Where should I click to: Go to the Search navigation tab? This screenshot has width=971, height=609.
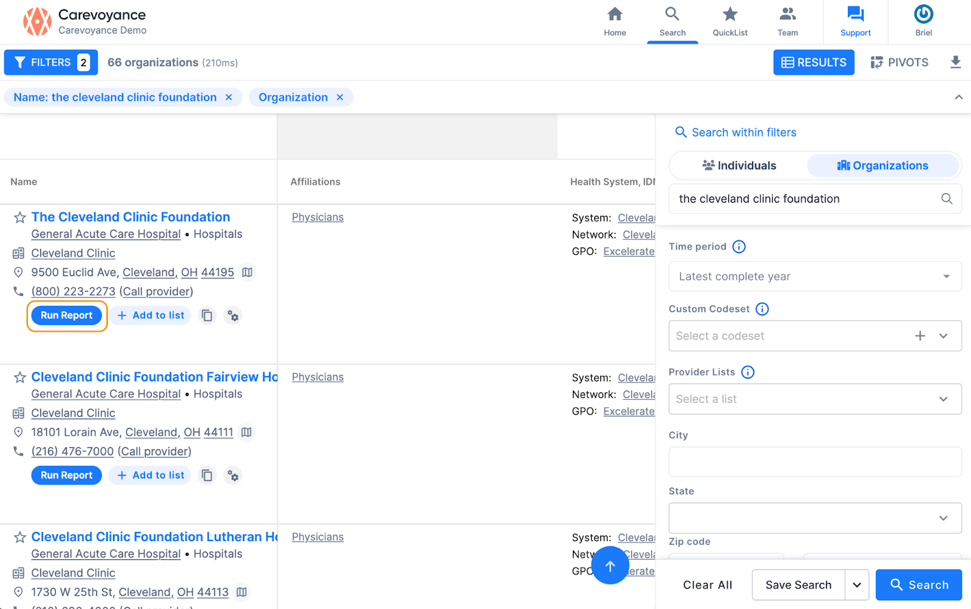click(x=672, y=22)
